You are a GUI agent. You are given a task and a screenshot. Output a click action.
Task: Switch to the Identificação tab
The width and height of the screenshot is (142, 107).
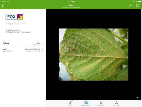coord(86,103)
